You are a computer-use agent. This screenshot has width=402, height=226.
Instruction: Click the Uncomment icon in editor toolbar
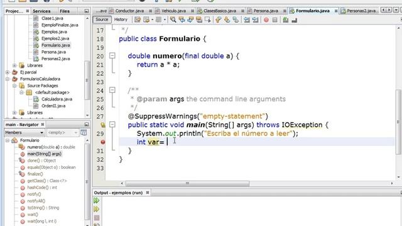(295, 19)
